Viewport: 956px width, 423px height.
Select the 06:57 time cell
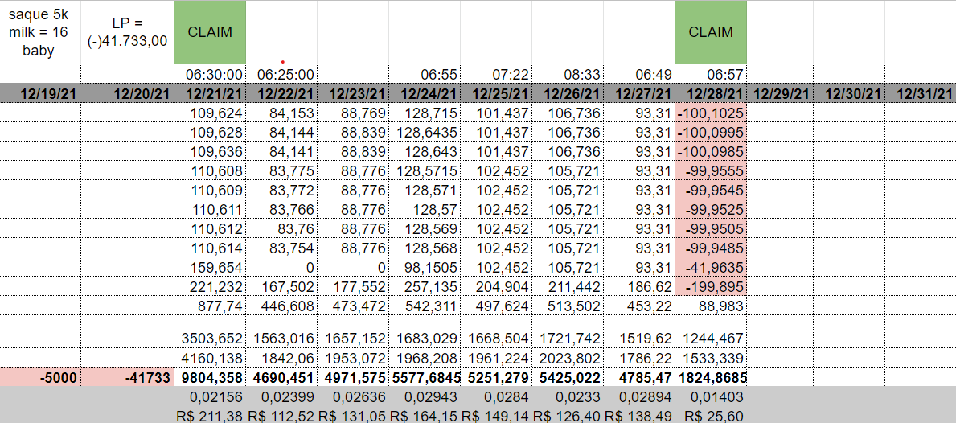coord(710,74)
